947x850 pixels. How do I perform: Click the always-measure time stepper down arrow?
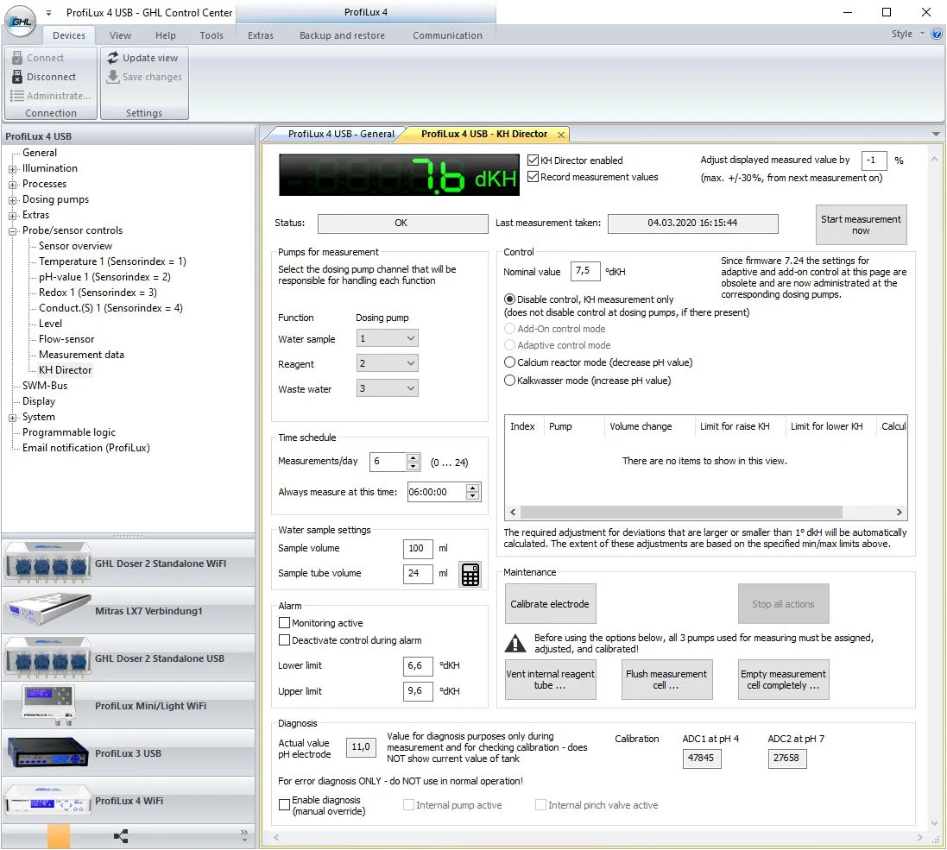click(473, 496)
